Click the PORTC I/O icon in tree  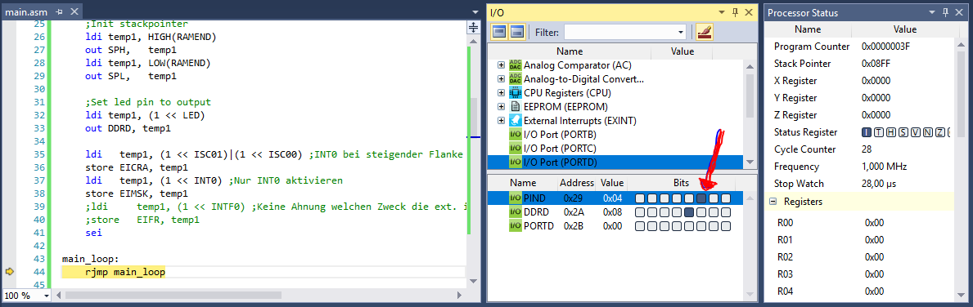515,148
